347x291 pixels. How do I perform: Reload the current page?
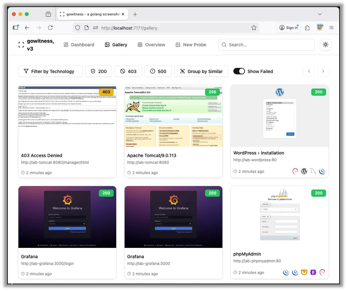pos(50,28)
